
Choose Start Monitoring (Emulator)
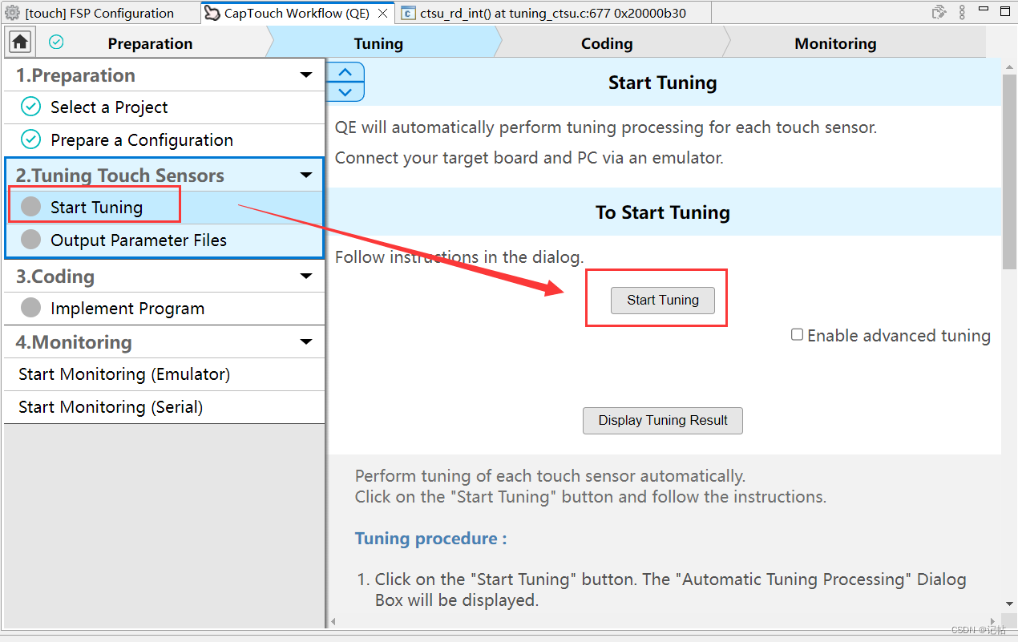click(x=164, y=374)
